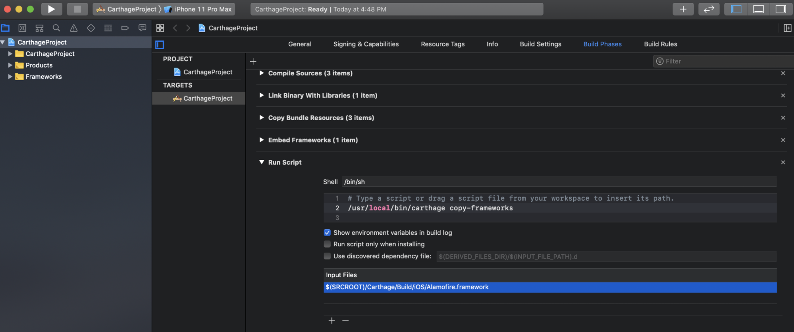Screen dimensions: 794x332
Task: Select the Project navigator folder icon
Action: (x=5, y=28)
